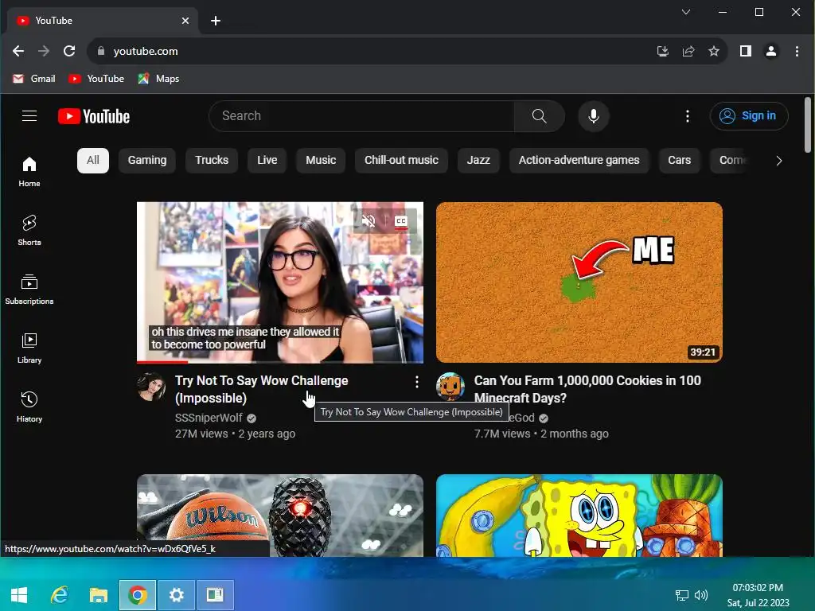Click in the YouTube search field
The height and width of the screenshot is (611, 815).
[x=362, y=116]
